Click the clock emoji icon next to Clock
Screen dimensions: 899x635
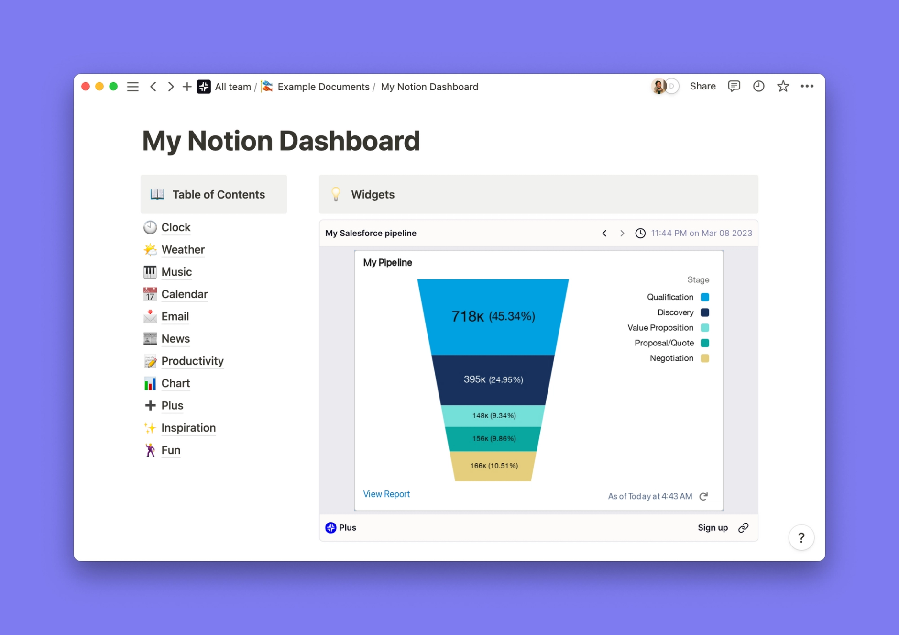point(150,227)
